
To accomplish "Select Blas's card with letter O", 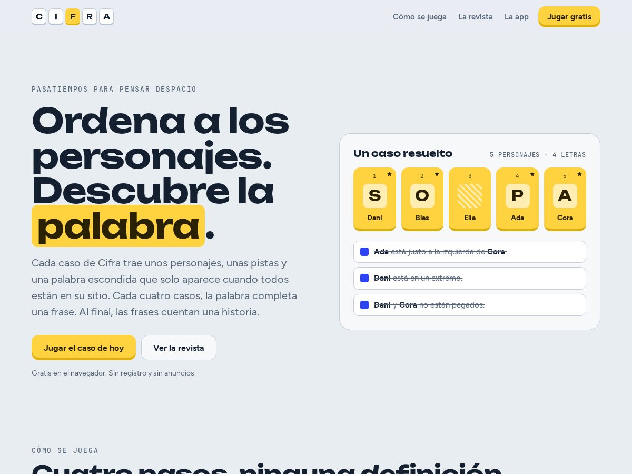I will [x=422, y=199].
